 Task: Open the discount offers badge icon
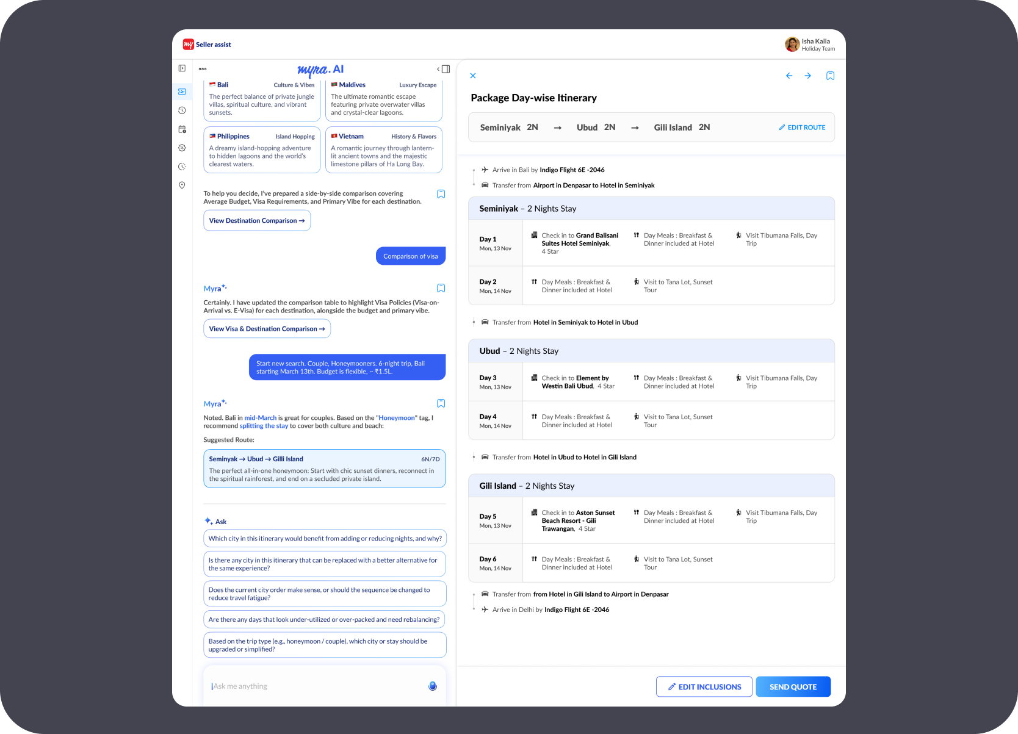click(182, 148)
